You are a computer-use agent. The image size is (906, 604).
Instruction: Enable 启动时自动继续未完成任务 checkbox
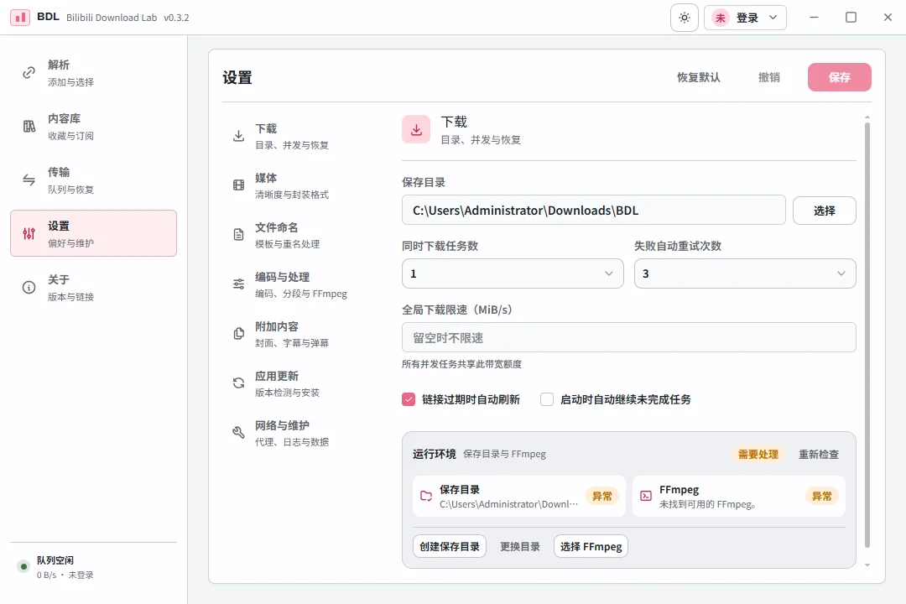(547, 399)
